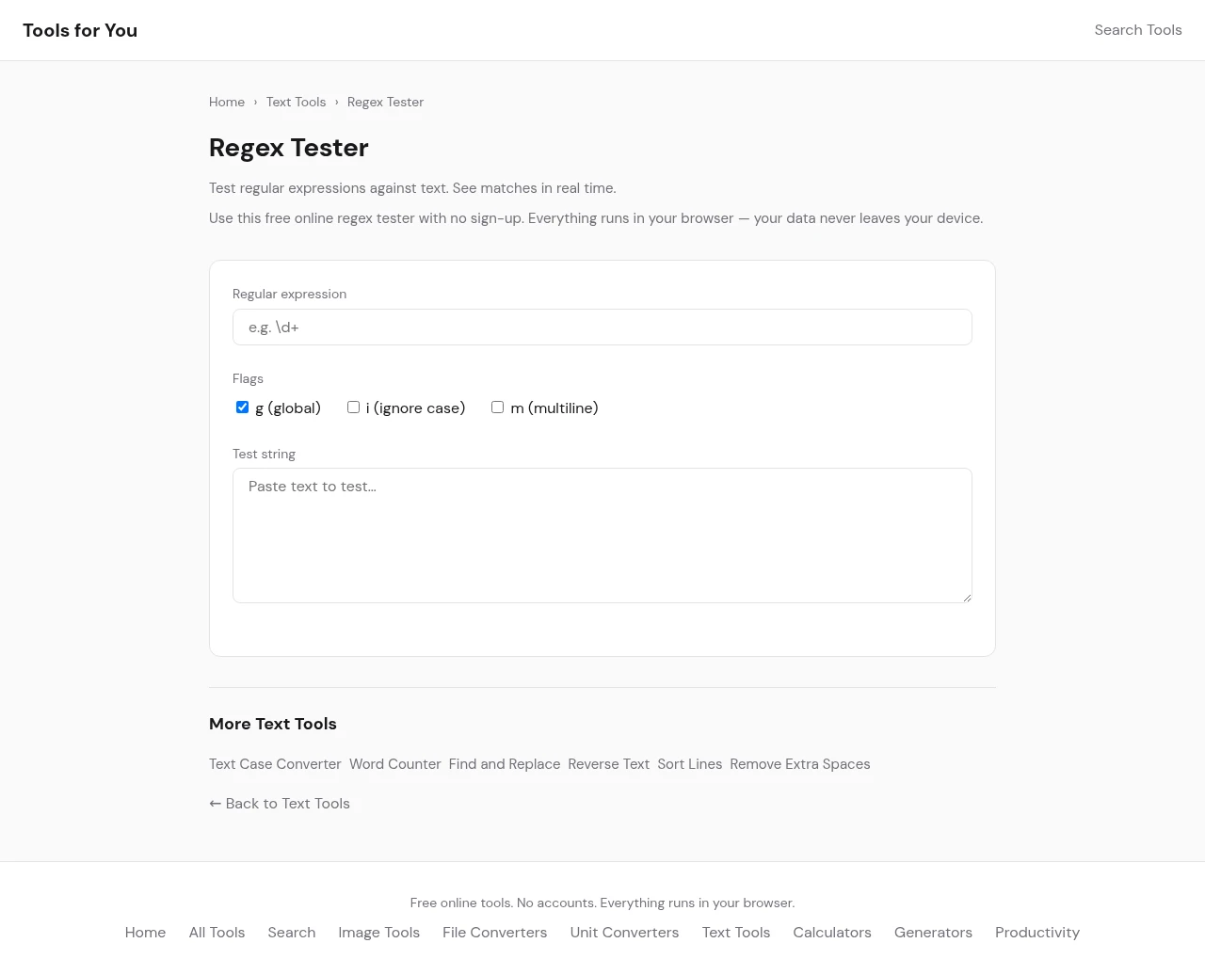Focus the Test string text area
This screenshot has height=975, width=1205.
point(602,535)
